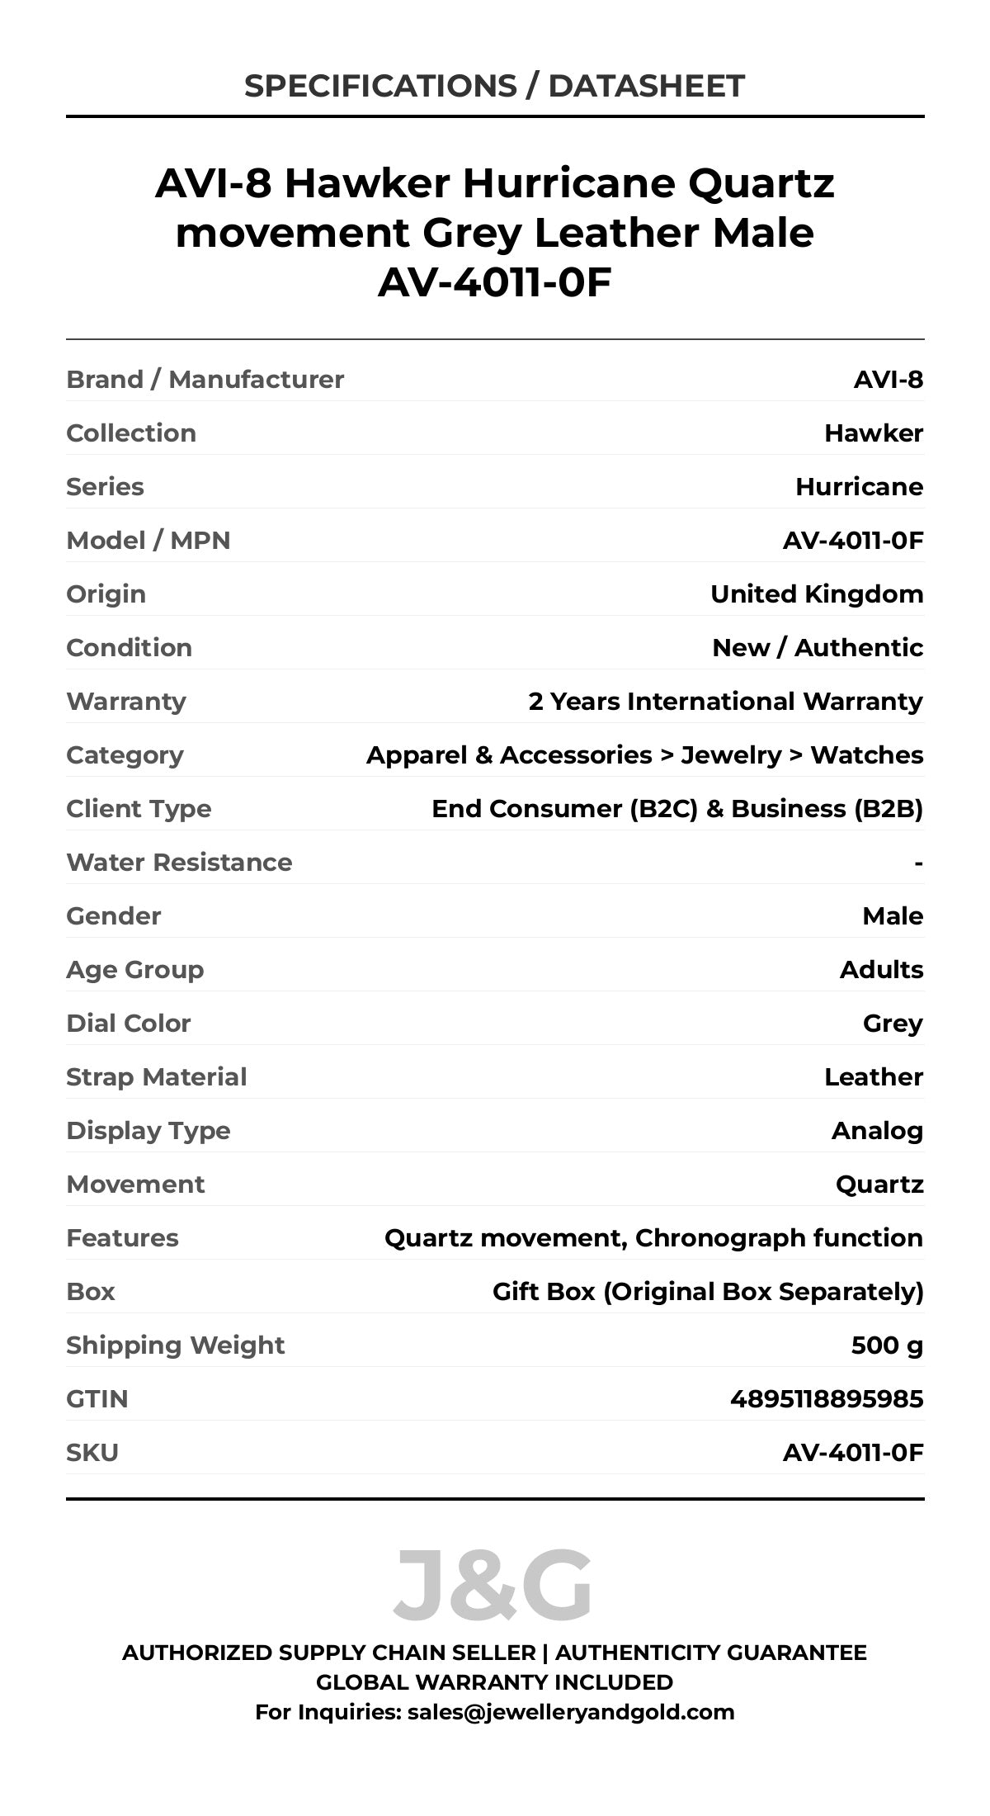Select the Gift Box value text
The height and width of the screenshot is (1816, 990).
tap(707, 1291)
